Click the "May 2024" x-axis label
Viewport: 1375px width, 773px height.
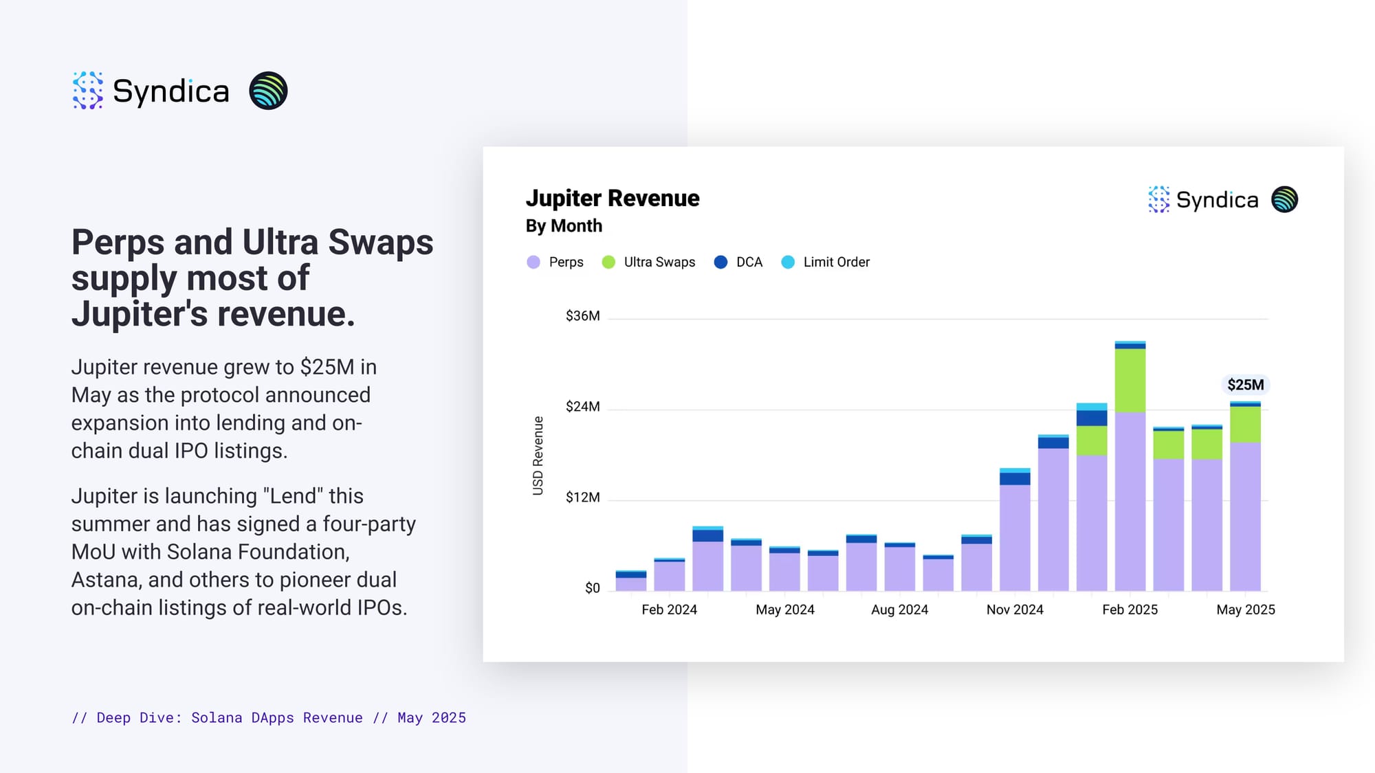pyautogui.click(x=784, y=609)
